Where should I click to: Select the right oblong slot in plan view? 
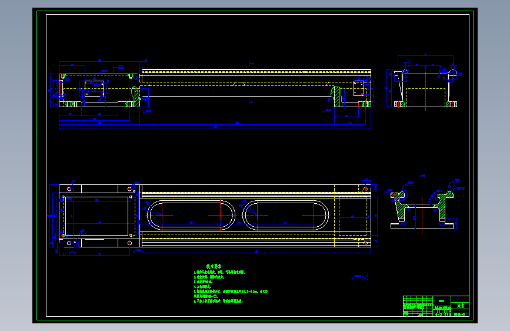coord(285,216)
